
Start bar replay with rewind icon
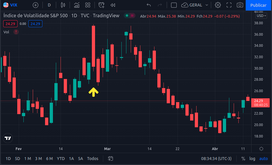[x=113, y=5]
